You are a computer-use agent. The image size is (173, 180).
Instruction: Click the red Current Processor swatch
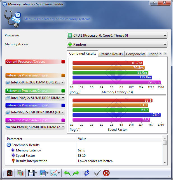pos(63,62)
